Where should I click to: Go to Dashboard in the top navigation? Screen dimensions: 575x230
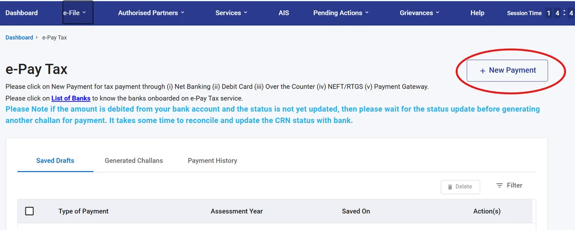pyautogui.click(x=22, y=13)
